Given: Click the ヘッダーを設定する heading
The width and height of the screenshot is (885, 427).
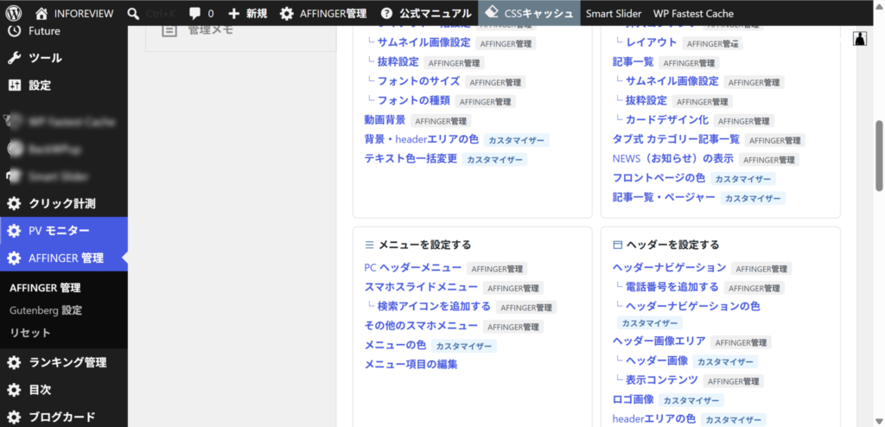Looking at the screenshot, I should coord(672,245).
